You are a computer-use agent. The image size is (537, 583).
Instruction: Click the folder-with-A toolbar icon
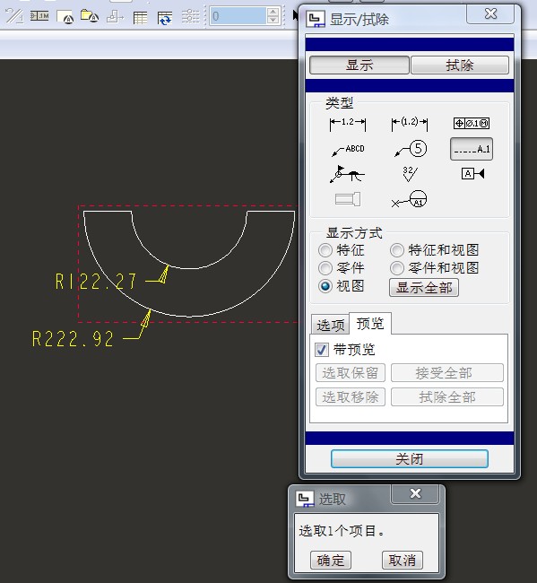tap(90, 16)
